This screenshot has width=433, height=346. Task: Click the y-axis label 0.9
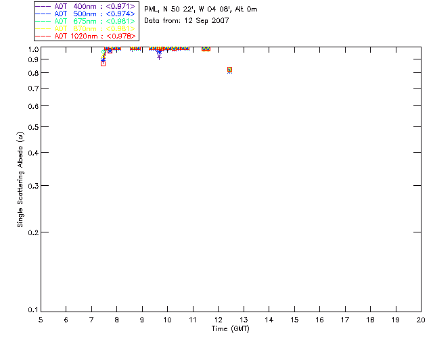point(33,59)
